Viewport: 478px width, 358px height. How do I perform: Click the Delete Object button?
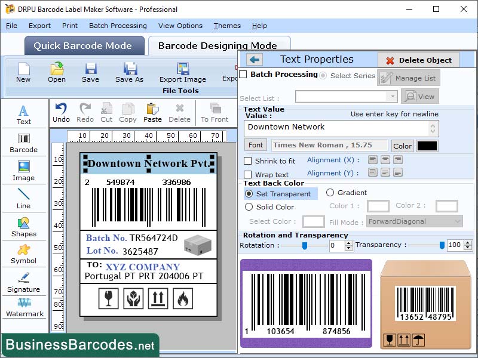point(418,60)
